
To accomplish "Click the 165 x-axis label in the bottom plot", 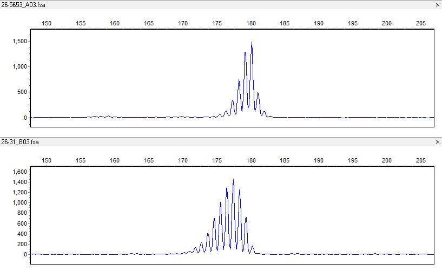I will (x=149, y=160).
